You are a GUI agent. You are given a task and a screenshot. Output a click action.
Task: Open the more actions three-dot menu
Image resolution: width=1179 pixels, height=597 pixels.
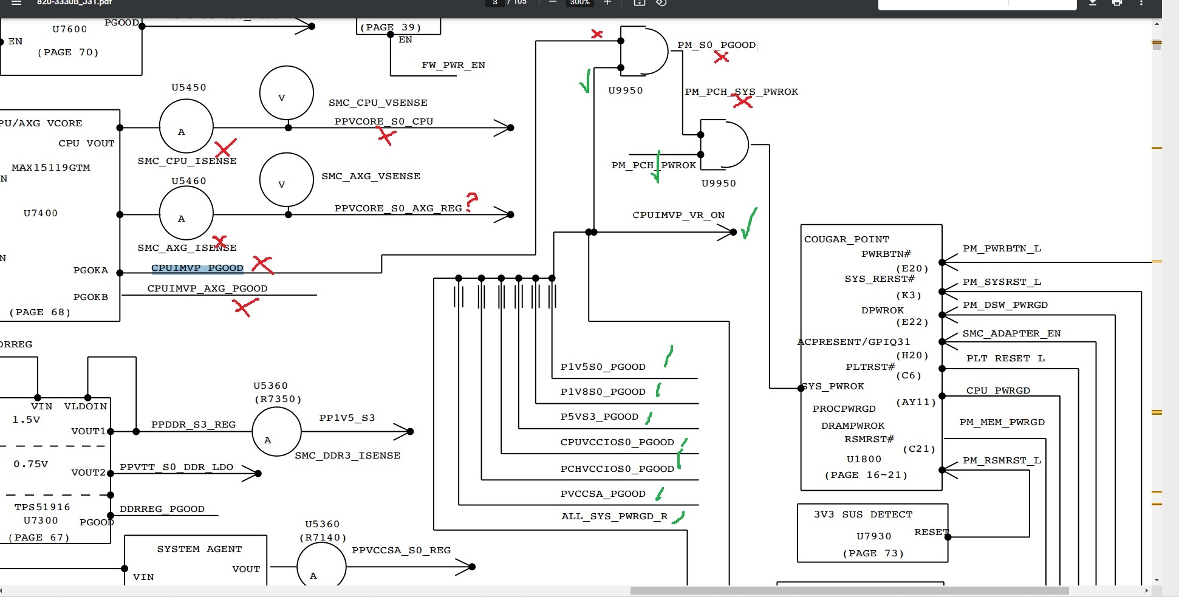point(1141,2)
